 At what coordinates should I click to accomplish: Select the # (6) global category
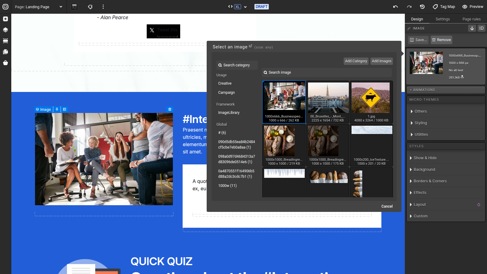(222, 133)
